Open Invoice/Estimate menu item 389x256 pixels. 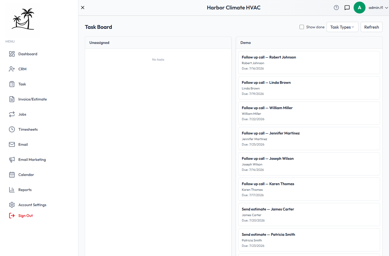click(32, 99)
